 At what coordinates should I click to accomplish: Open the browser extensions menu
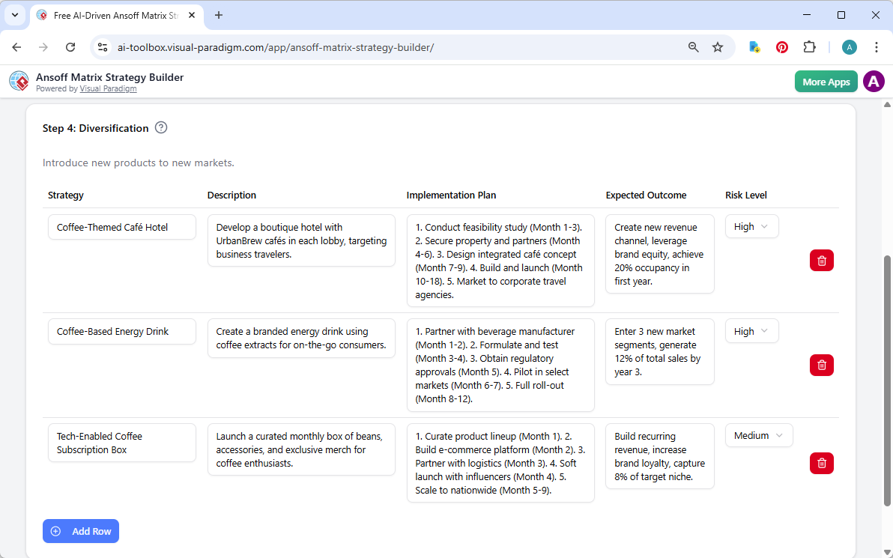(810, 46)
